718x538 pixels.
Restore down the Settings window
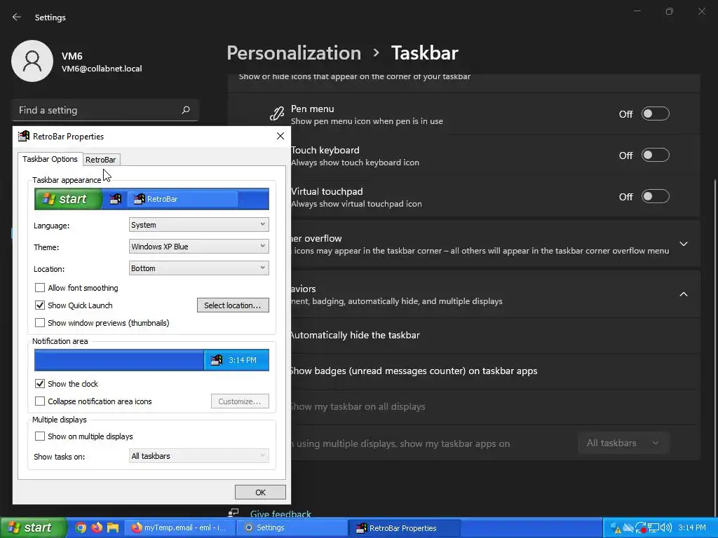[670, 11]
